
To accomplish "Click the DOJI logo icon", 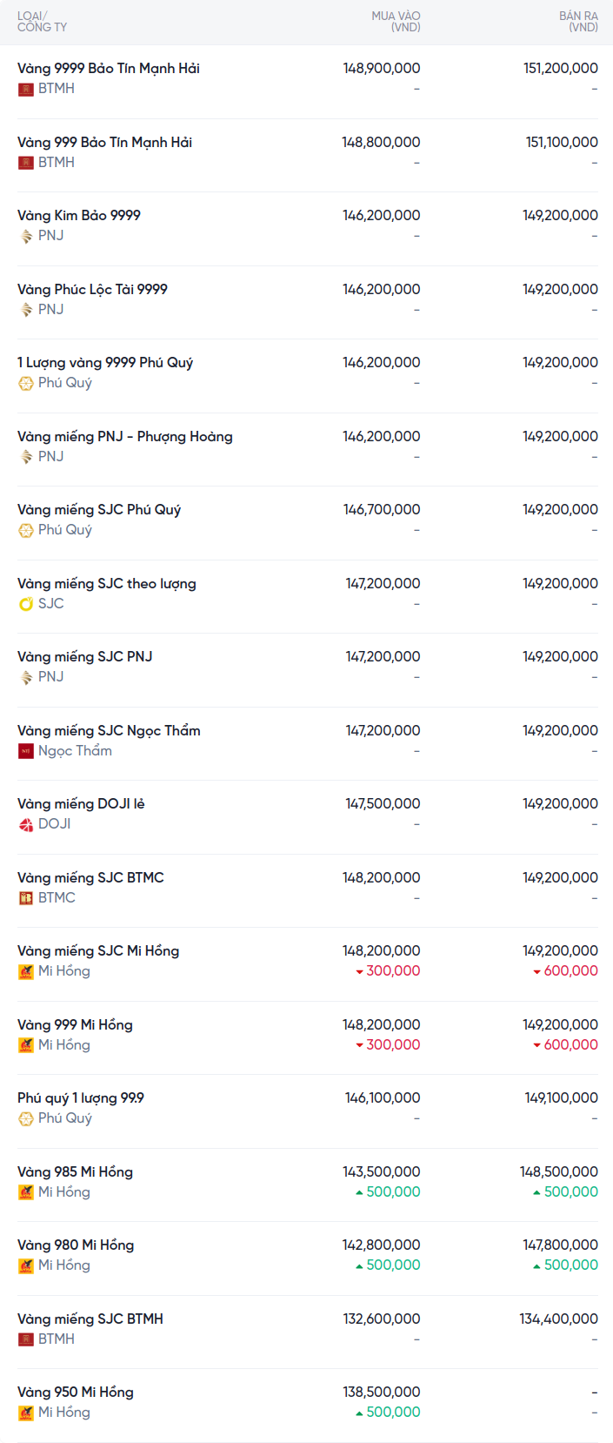I will tap(26, 824).
